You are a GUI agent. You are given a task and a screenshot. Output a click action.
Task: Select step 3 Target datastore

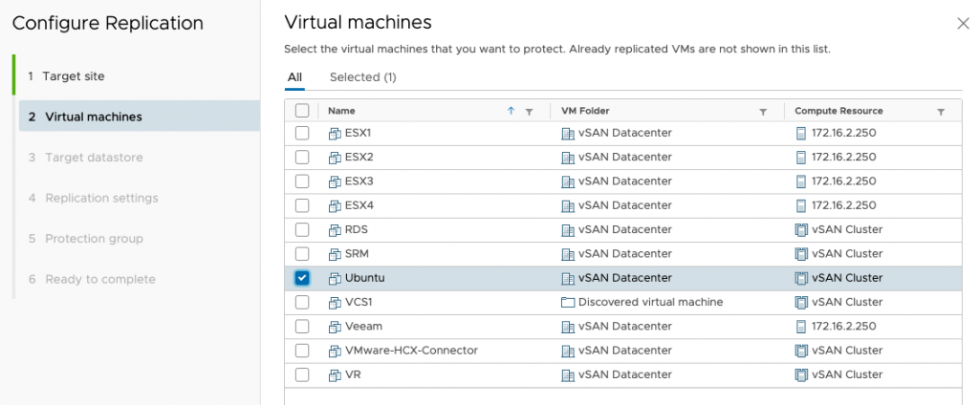(85, 158)
